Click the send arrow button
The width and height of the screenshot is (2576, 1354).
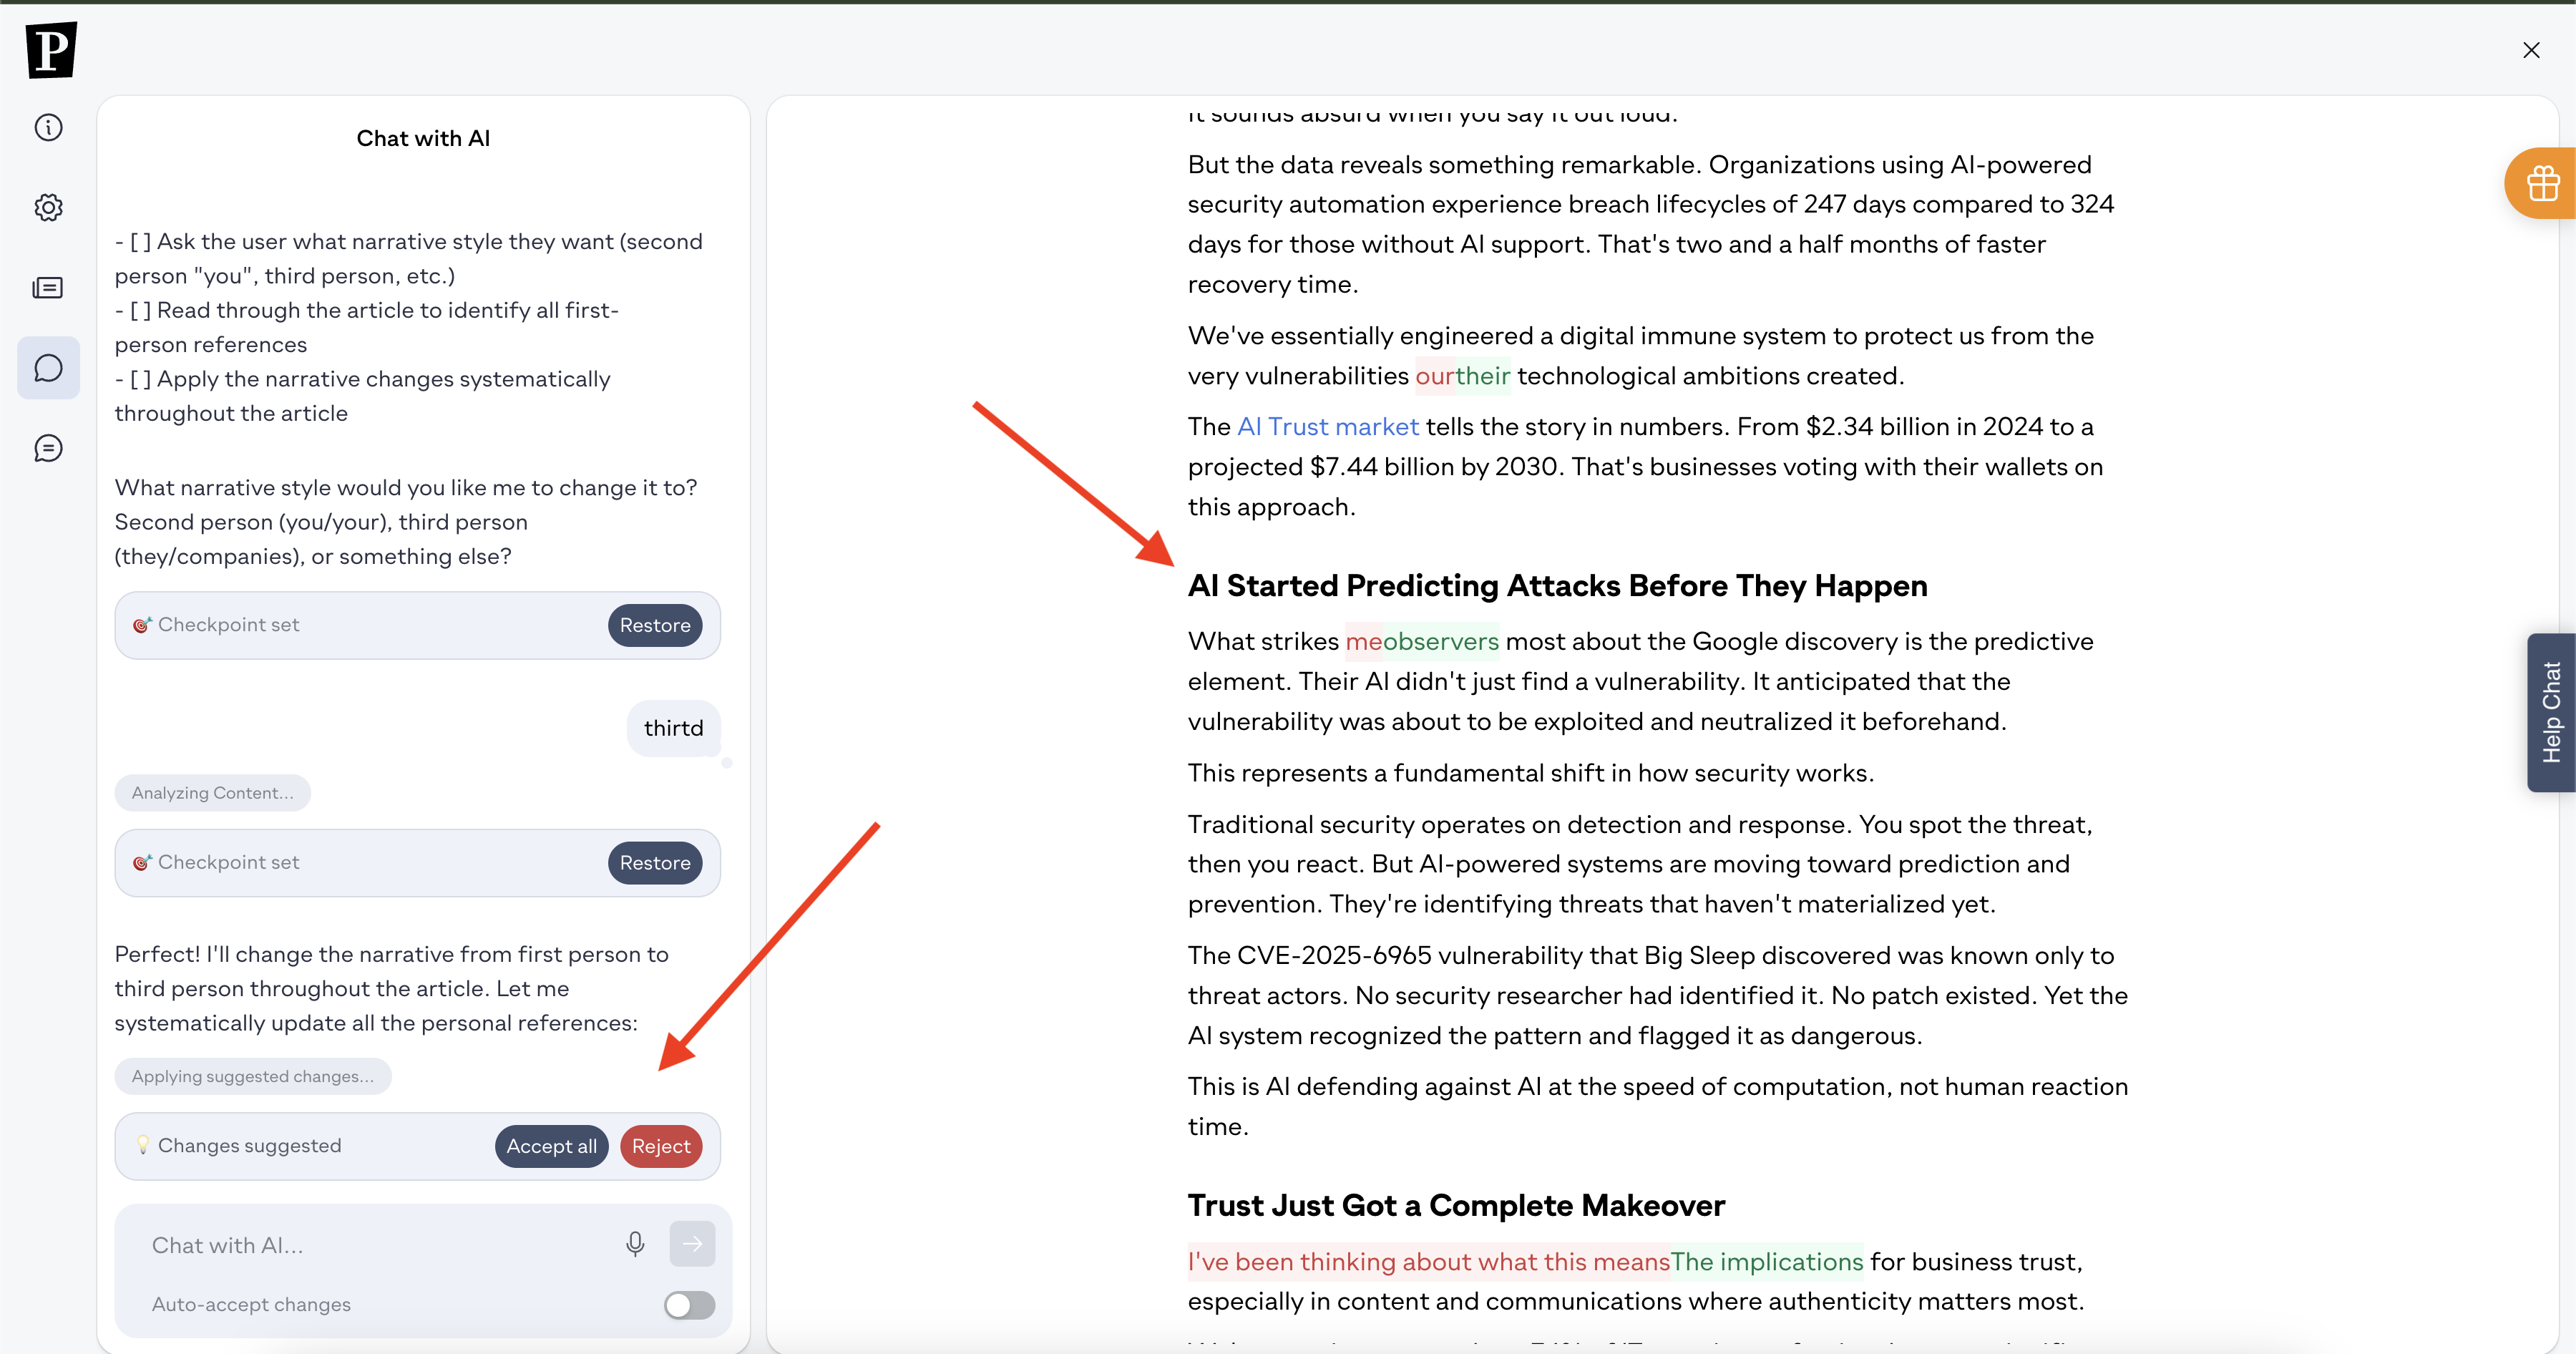(x=692, y=1244)
